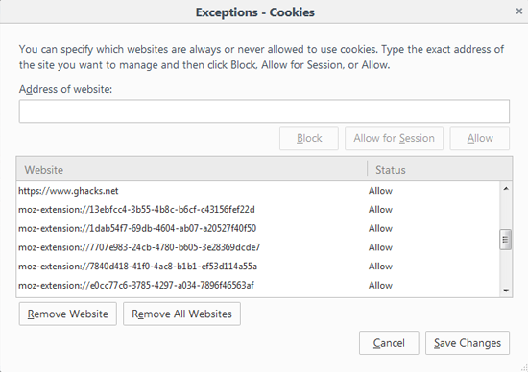Select the moz-extension 13ebfcc4 entry

pyautogui.click(x=258, y=210)
